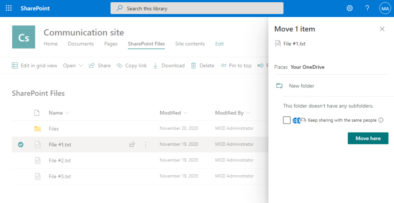Open the help question mark icon

click(367, 8)
